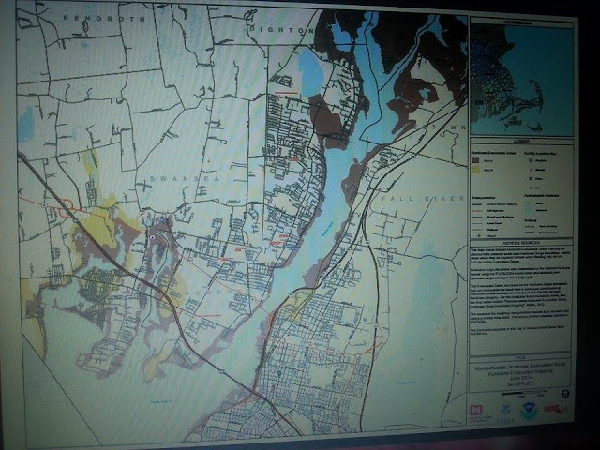Image resolution: width=600 pixels, height=450 pixels.
Task: Click the circular seal beside scale bar
Action: click(565, 394)
